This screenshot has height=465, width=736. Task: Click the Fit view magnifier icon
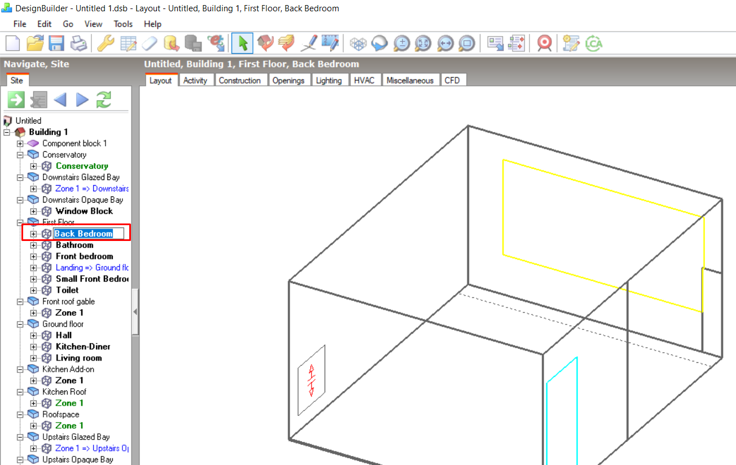423,43
